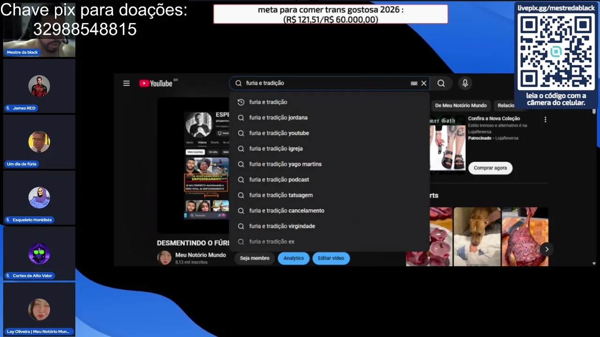Start voice search with the microphone icon

(x=465, y=83)
